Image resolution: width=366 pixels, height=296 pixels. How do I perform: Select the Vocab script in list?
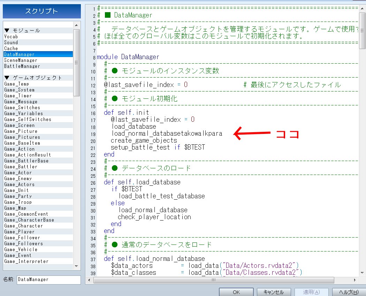11,37
